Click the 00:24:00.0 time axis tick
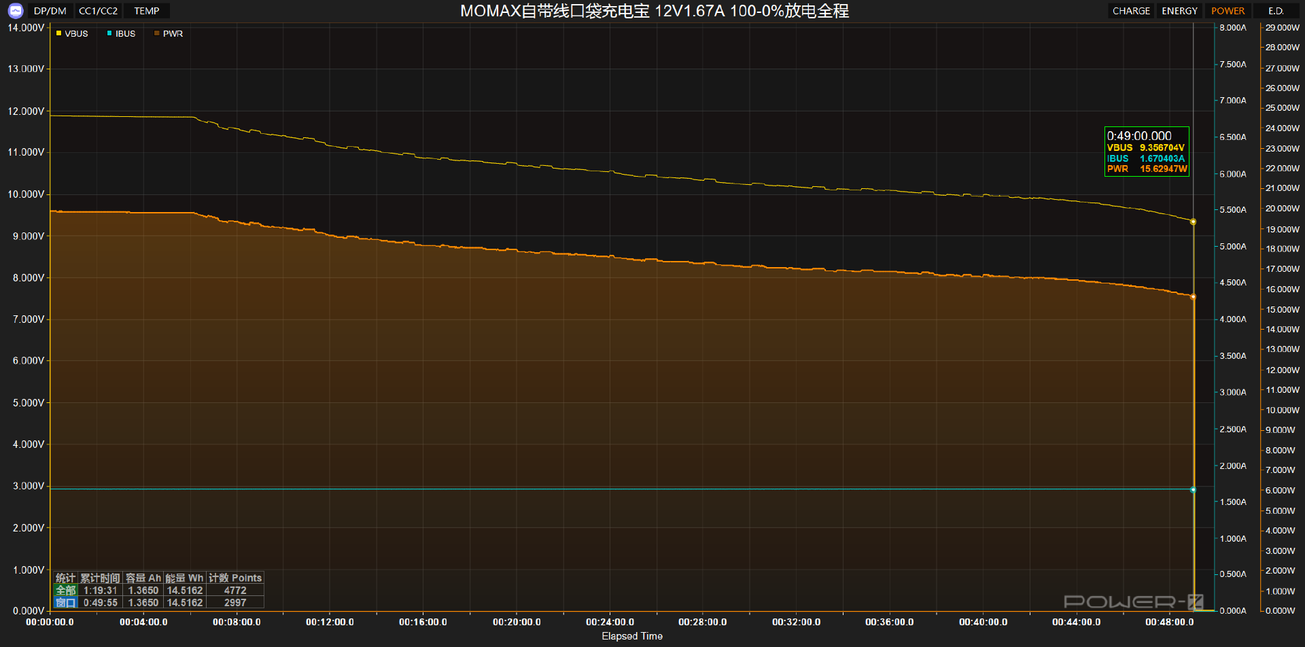 coord(610,622)
